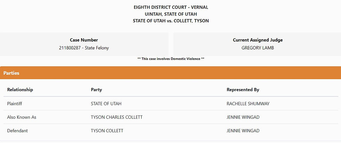Click the Party column header
341x143 pixels.
tap(96, 90)
